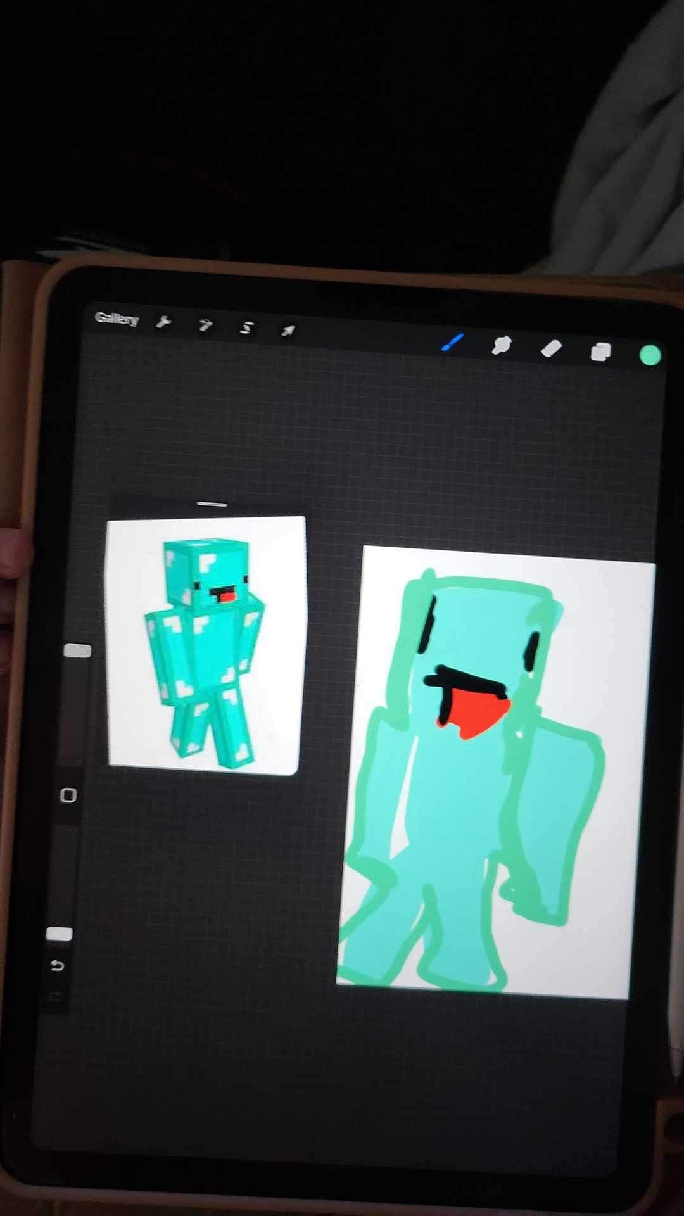Screen dimensions: 684x1216
Task: Open the Layers panel
Action: [x=600, y=351]
